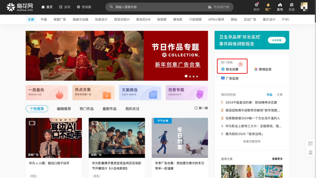The width and height of the screenshot is (316, 178).
Task: Open user avatar account menu
Action: (304, 7)
